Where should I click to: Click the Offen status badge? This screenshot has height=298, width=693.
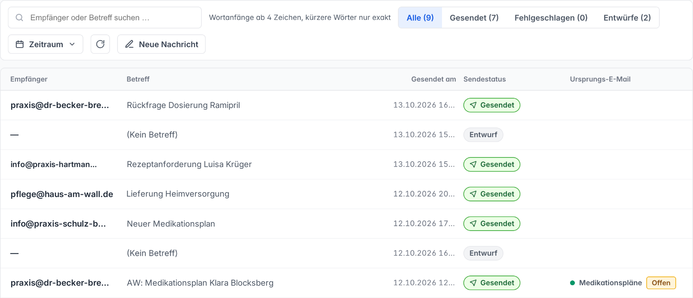pyautogui.click(x=661, y=283)
